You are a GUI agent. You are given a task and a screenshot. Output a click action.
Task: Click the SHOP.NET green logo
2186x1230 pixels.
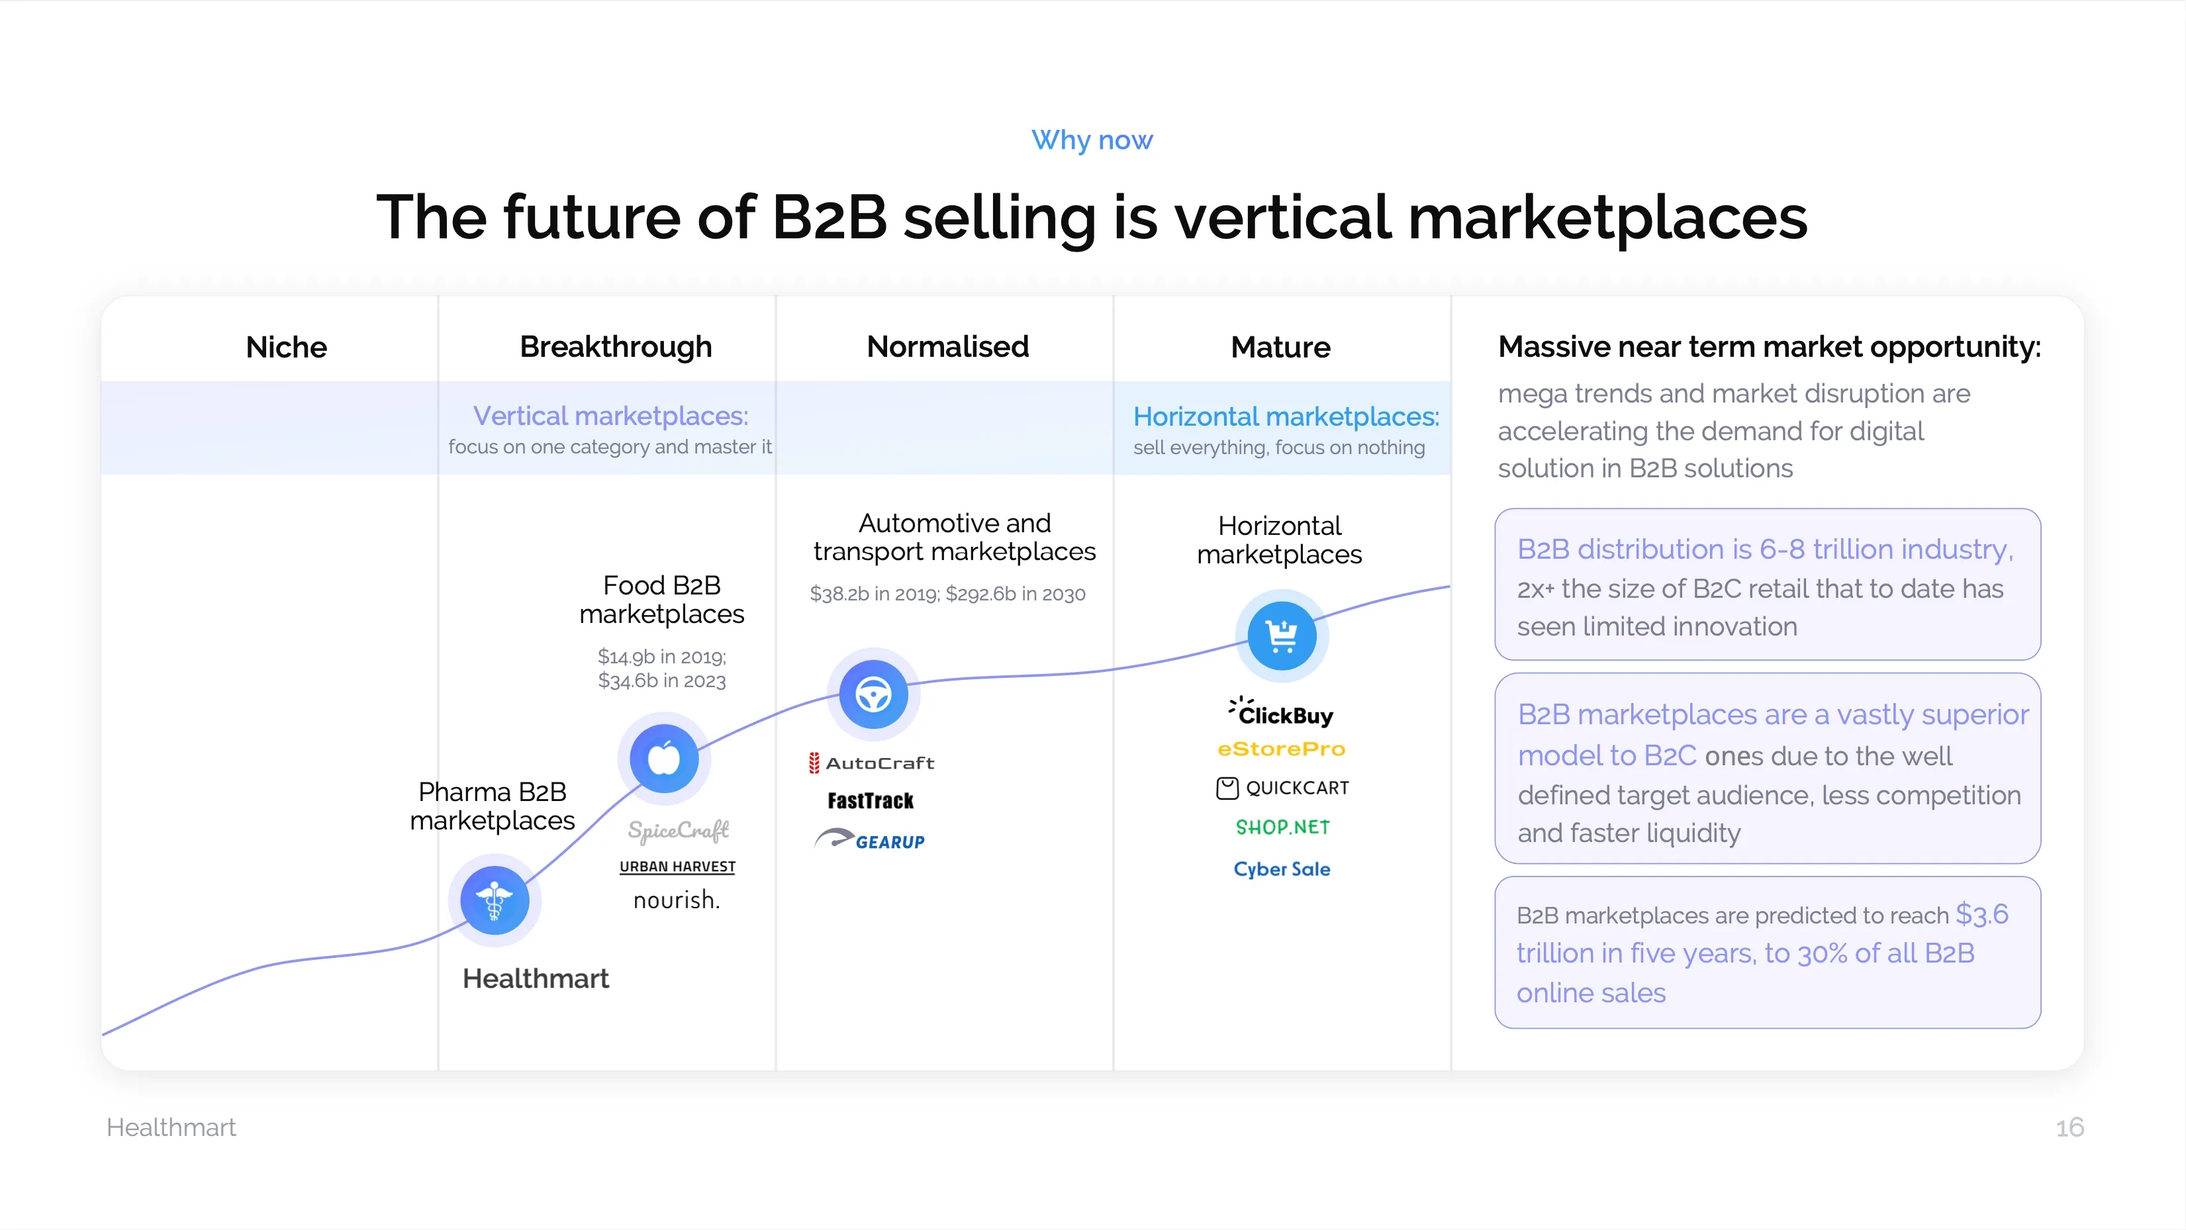click(1282, 827)
